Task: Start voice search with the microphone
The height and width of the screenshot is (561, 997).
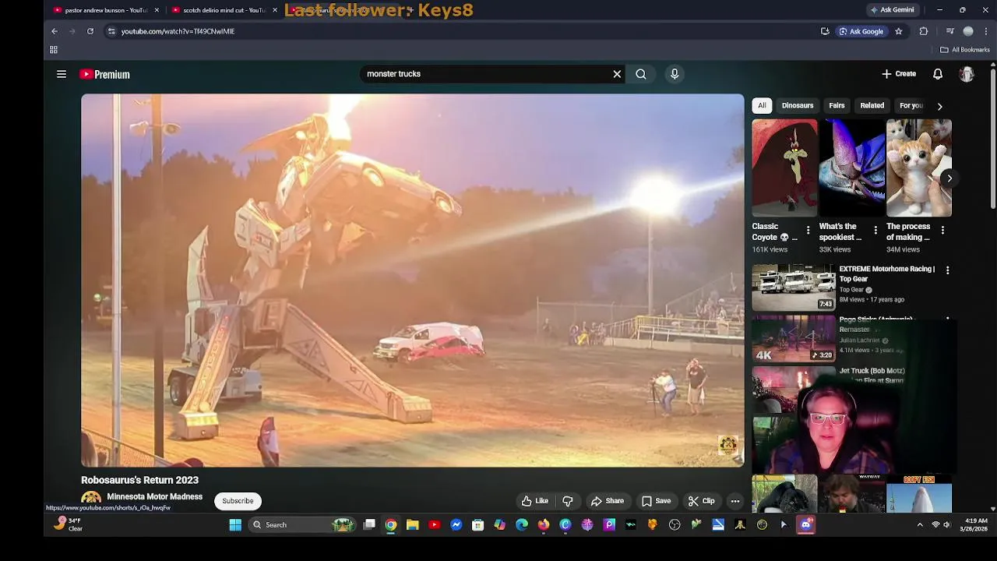Action: pyautogui.click(x=675, y=74)
